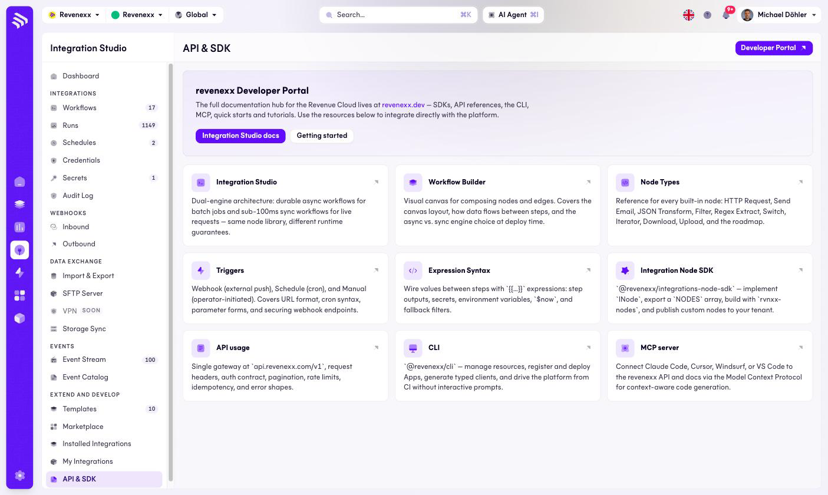Viewport: 828px width, 495px height.
Task: Open the CLI card arrow icon
Action: 589,348
